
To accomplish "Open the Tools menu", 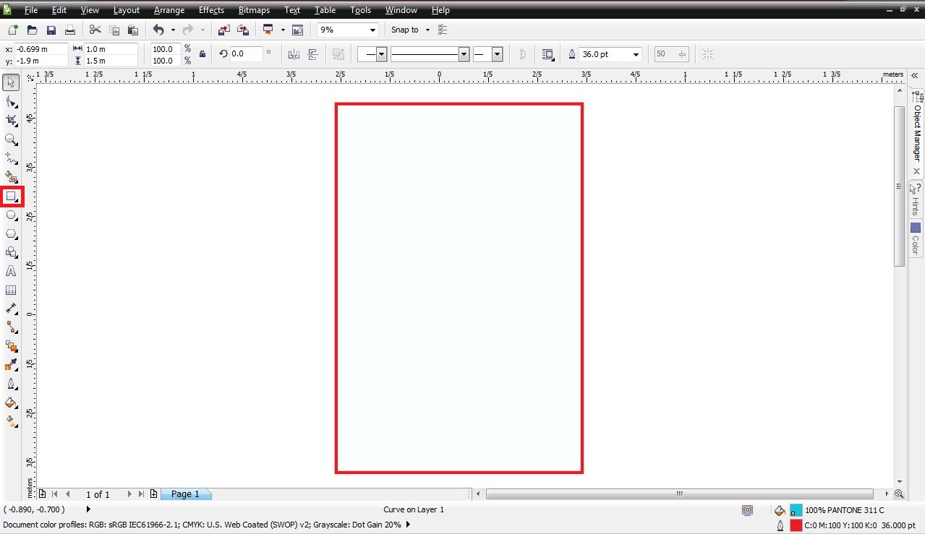I will 360,10.
